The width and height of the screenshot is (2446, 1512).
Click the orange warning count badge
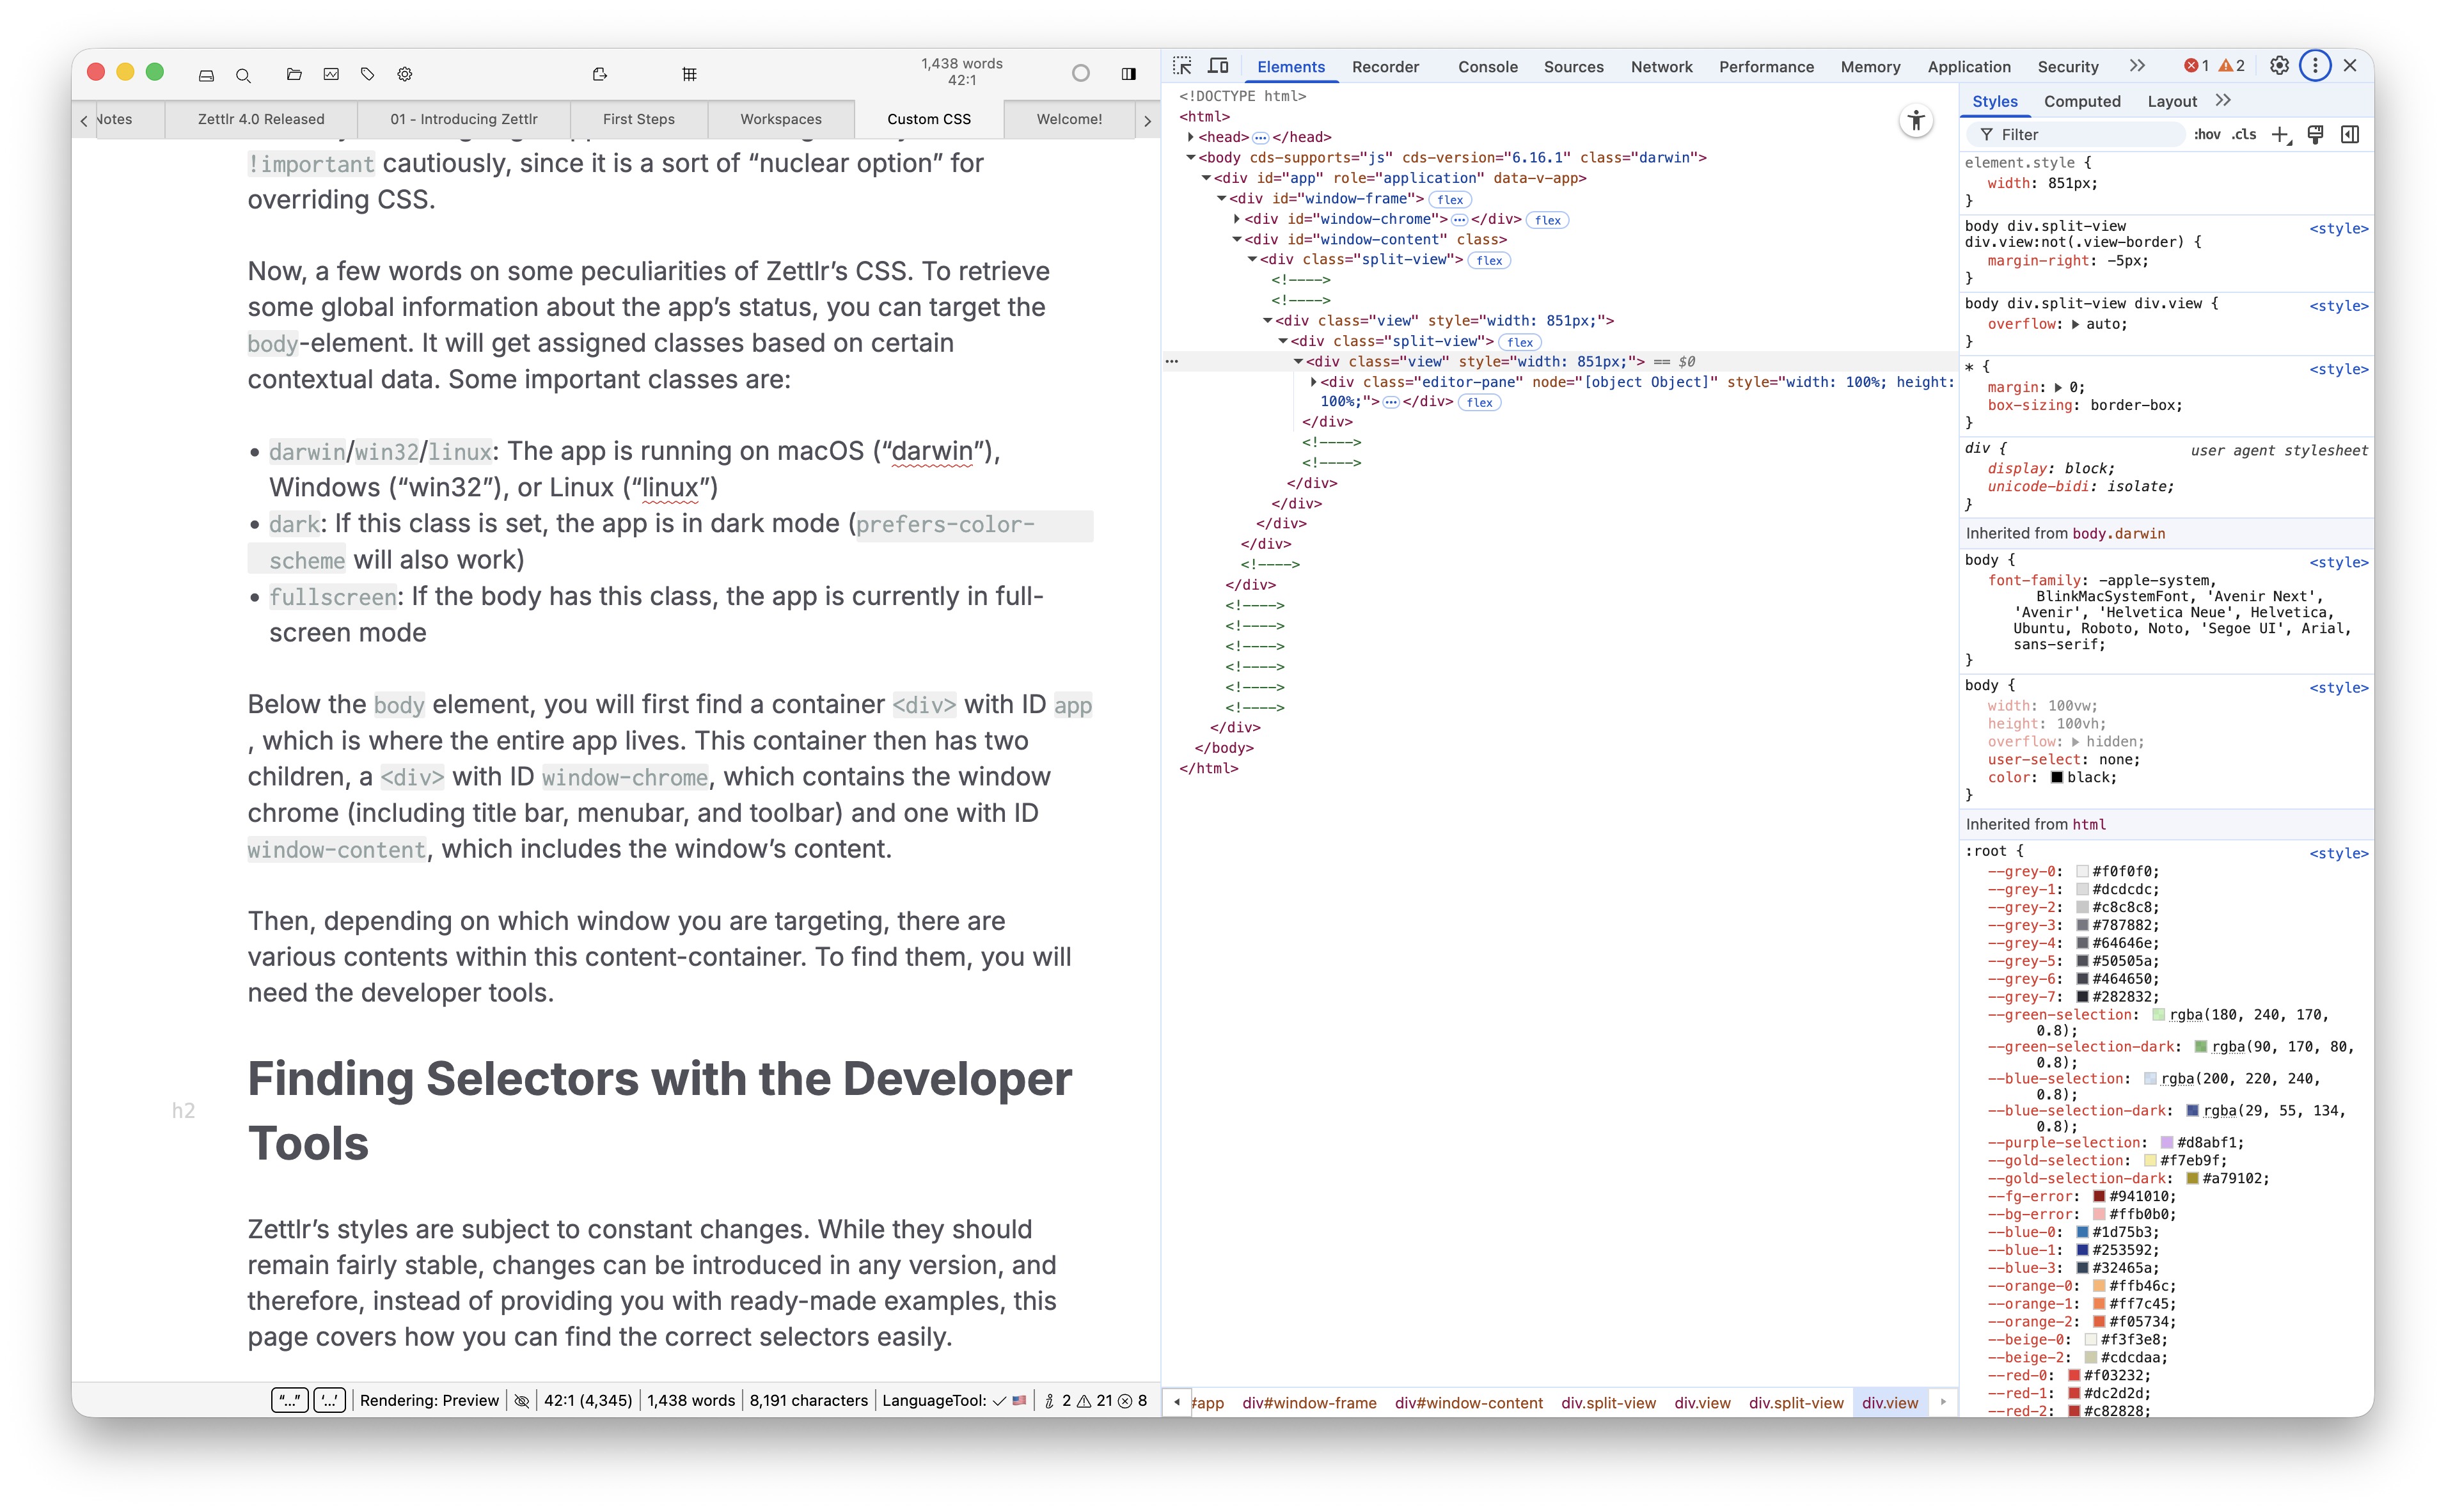[2232, 66]
